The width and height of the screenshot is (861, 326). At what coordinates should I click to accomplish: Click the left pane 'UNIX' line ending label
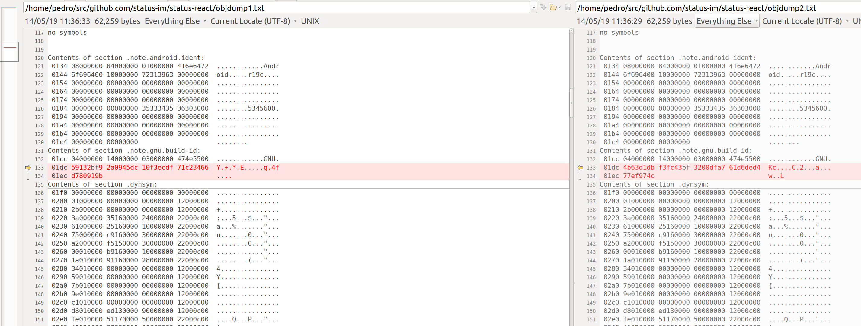coord(310,21)
